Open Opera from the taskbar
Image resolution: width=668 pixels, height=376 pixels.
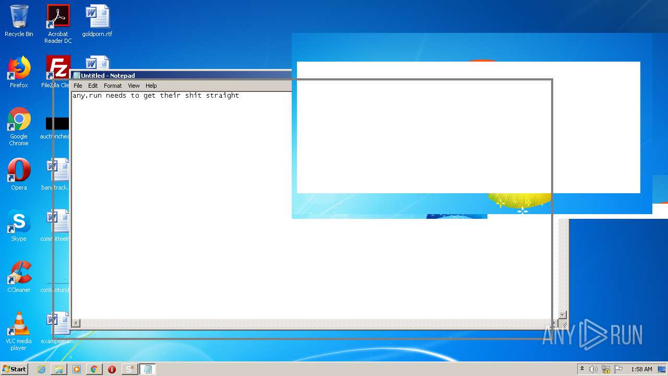coord(112,369)
